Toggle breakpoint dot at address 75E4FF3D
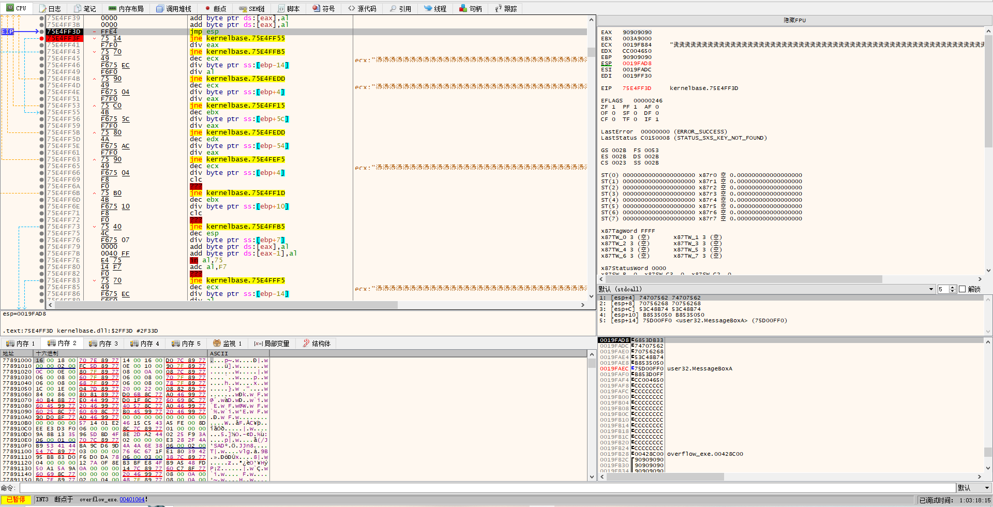This screenshot has width=993, height=507. [x=42, y=32]
